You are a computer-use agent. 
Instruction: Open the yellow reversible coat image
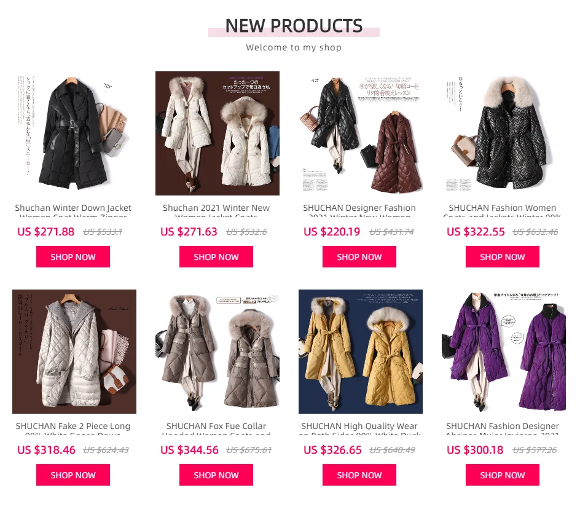(361, 351)
